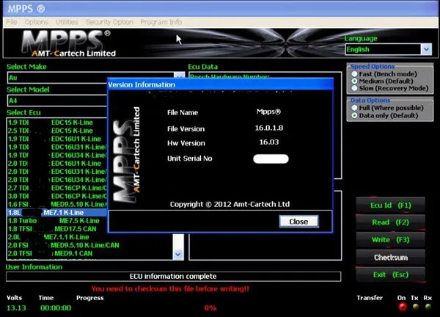The height and width of the screenshot is (317, 440).
Task: Click the Ecu Id (F1) button
Action: [x=391, y=205]
